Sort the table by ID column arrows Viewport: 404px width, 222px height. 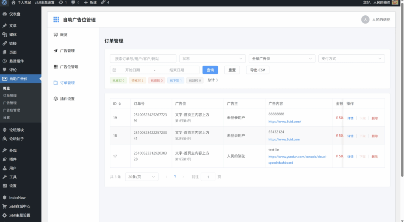click(120, 104)
